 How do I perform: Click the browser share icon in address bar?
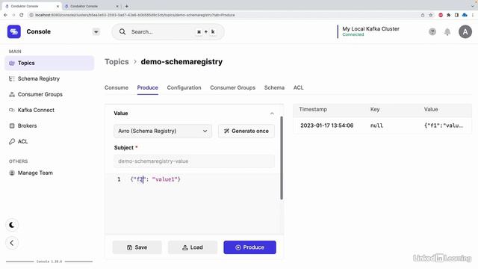click(423, 15)
